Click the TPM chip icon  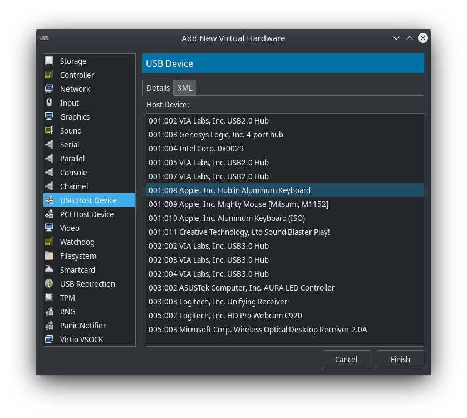(x=49, y=297)
